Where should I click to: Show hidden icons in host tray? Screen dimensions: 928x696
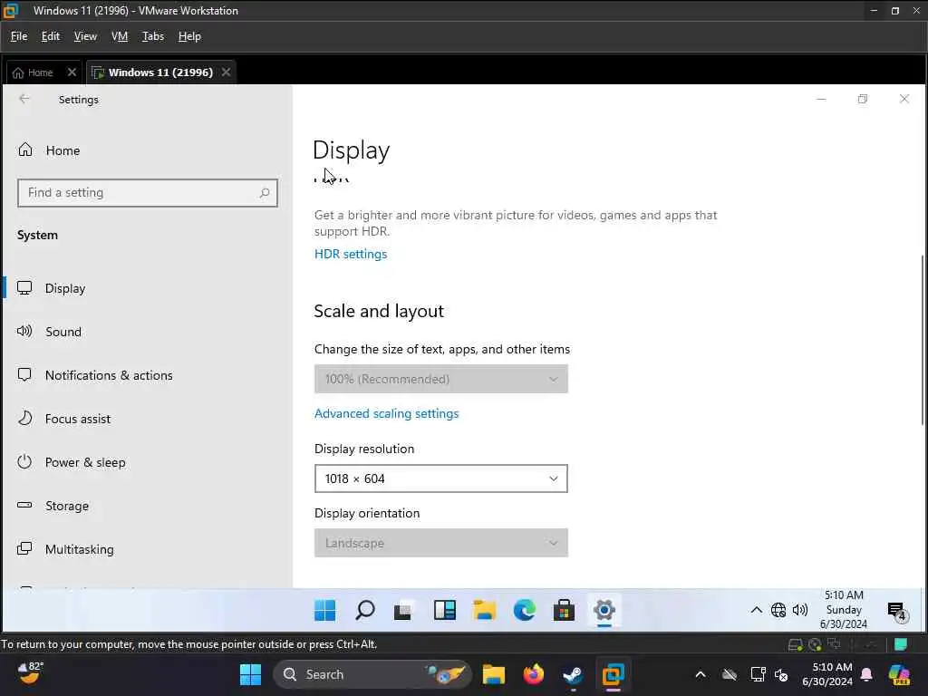point(701,674)
